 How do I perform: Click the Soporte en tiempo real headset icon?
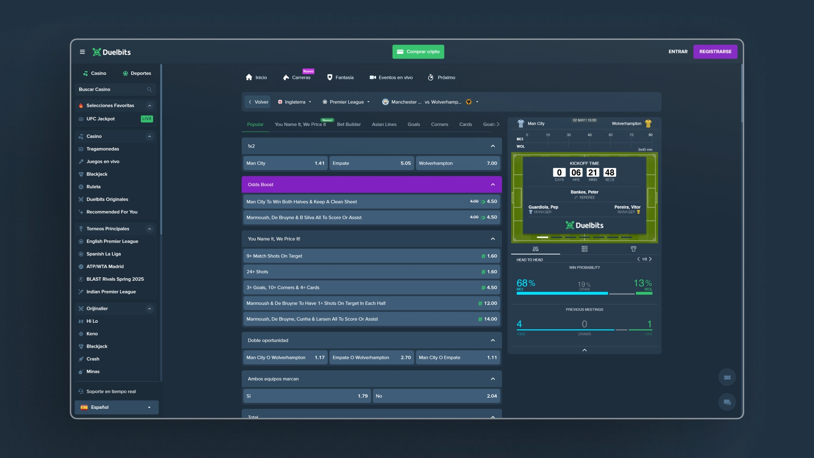click(x=81, y=391)
